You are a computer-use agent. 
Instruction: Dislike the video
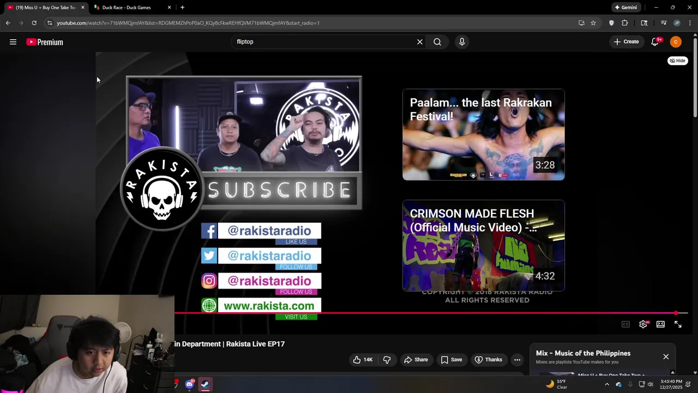(387, 360)
